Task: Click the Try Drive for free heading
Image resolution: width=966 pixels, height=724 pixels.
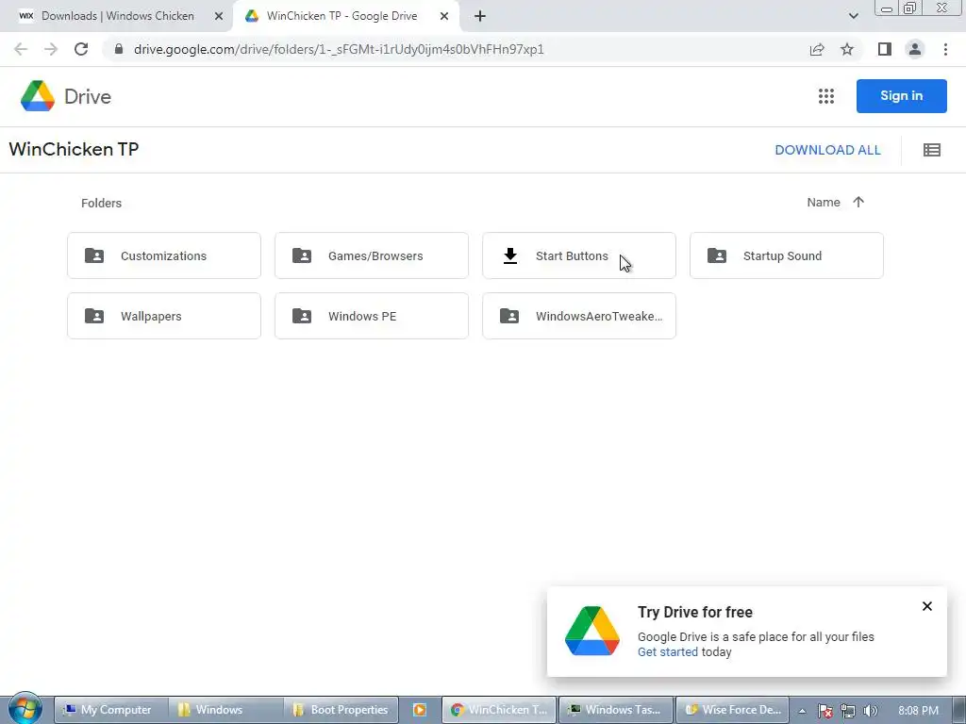Action: click(695, 612)
